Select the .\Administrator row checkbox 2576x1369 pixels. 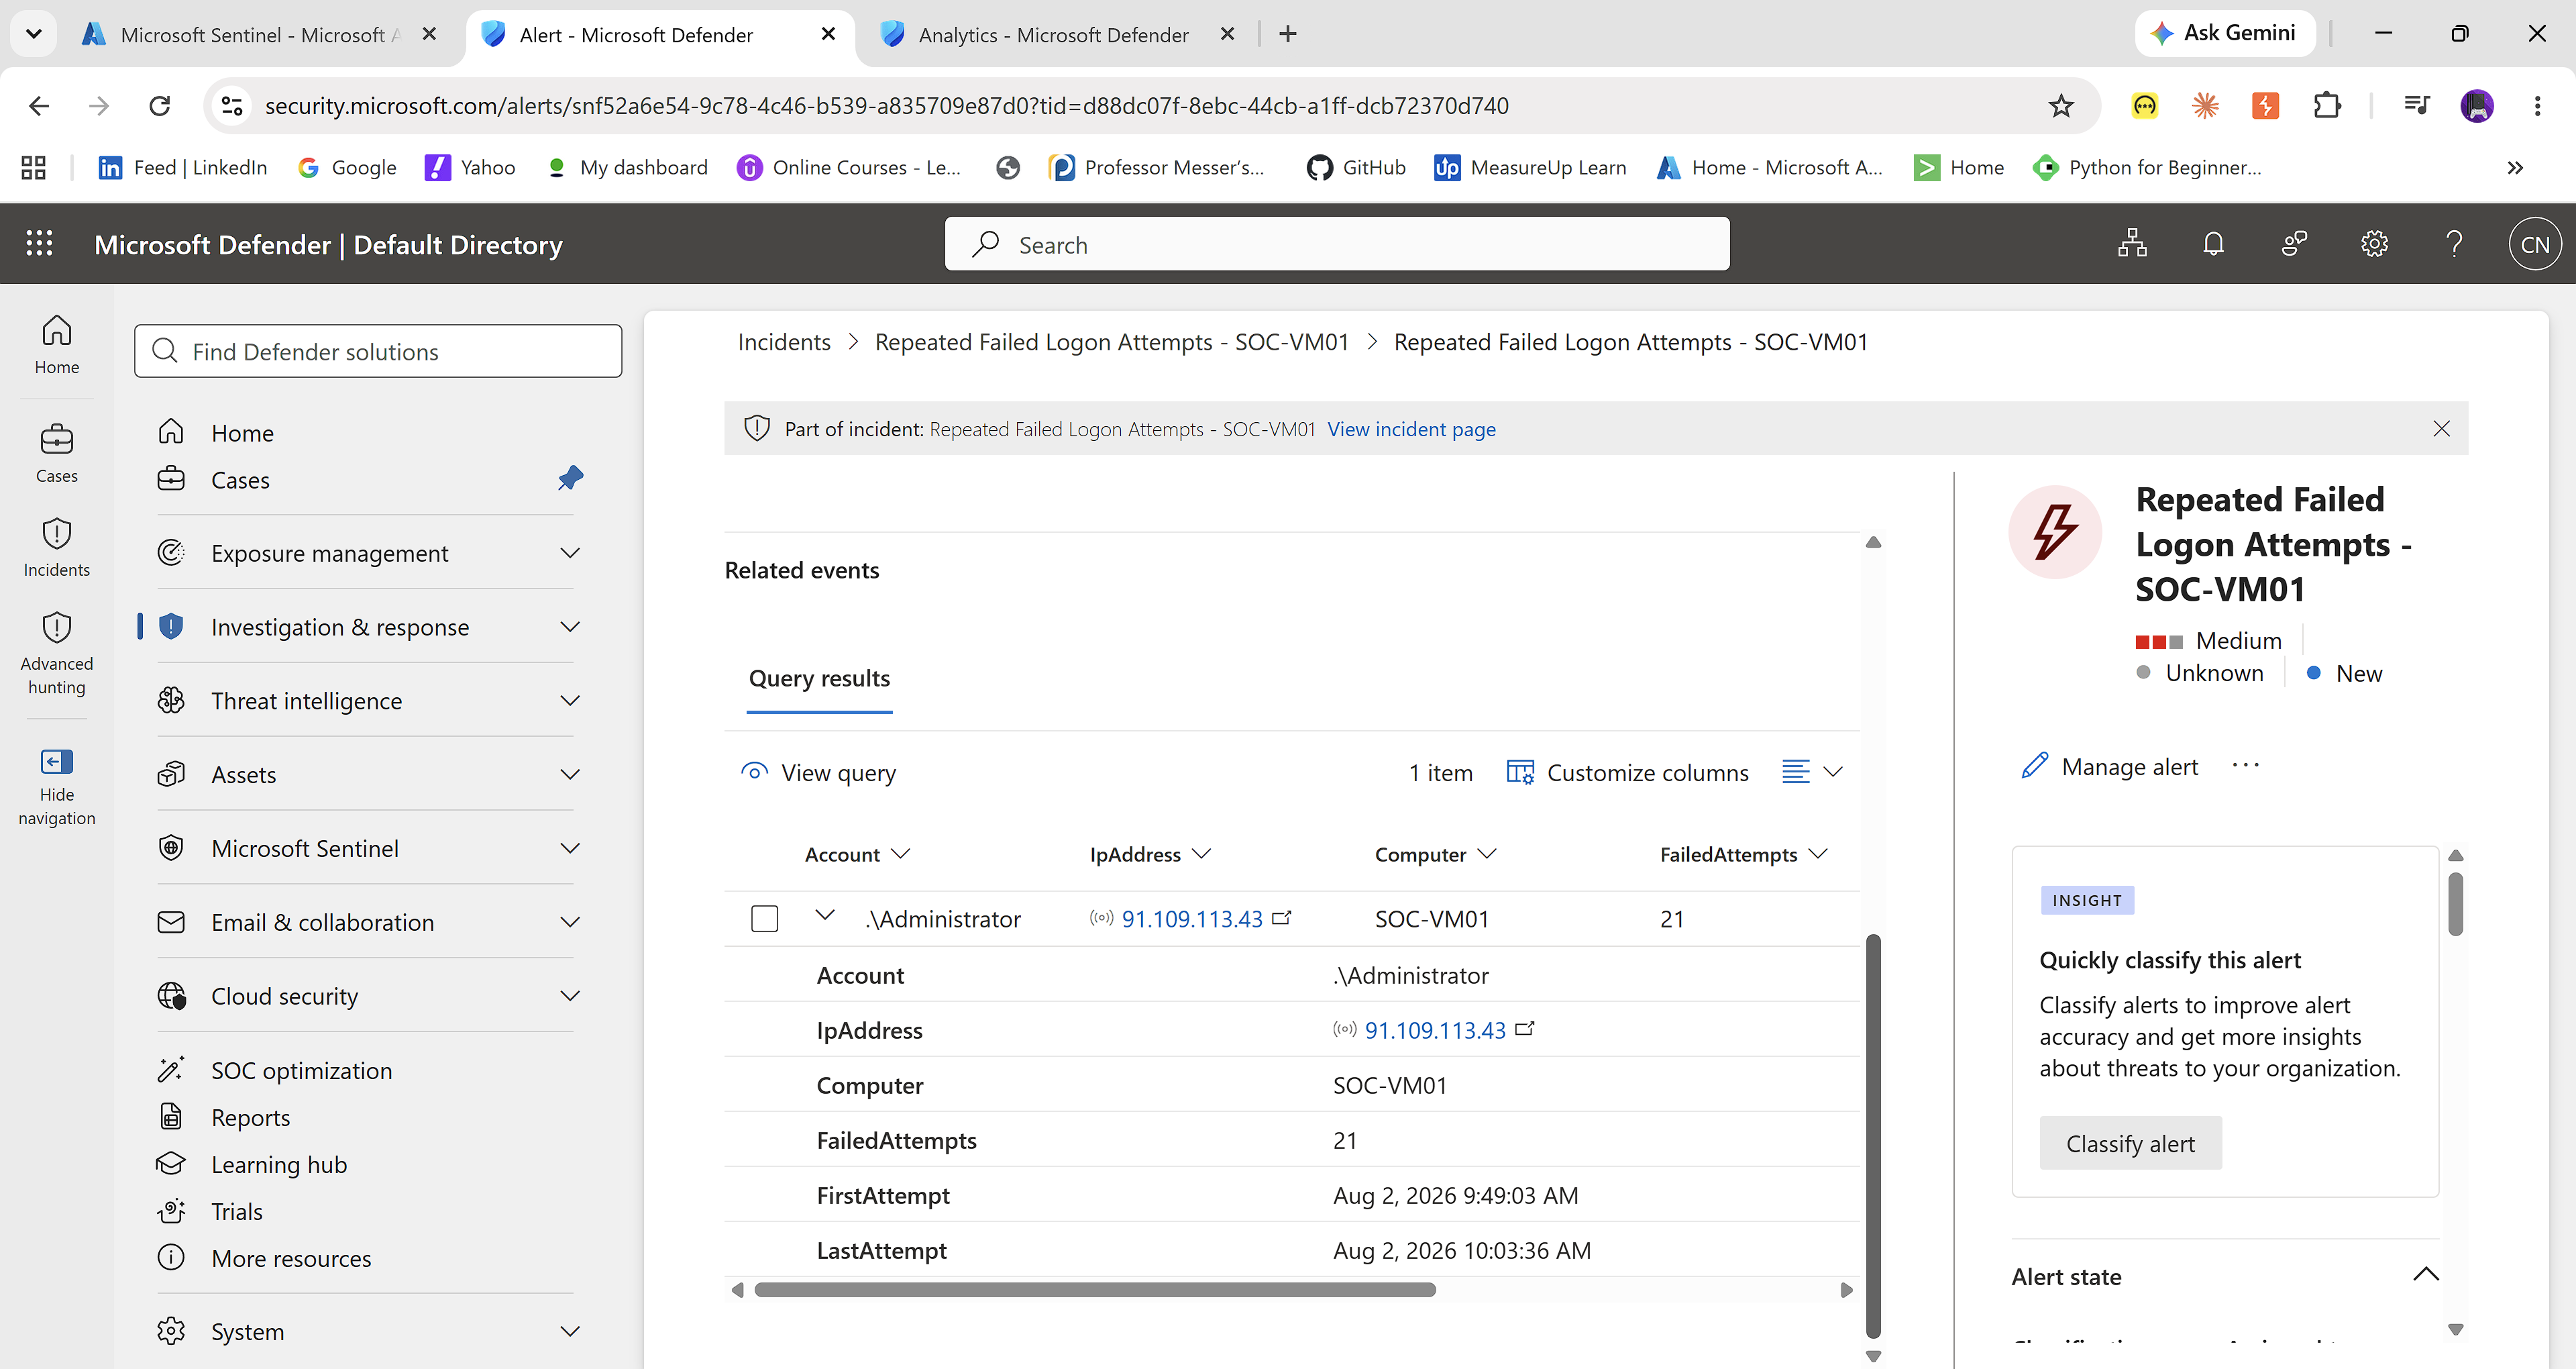(x=764, y=917)
